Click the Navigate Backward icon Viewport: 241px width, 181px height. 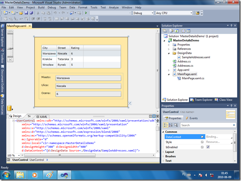tap(71, 13)
